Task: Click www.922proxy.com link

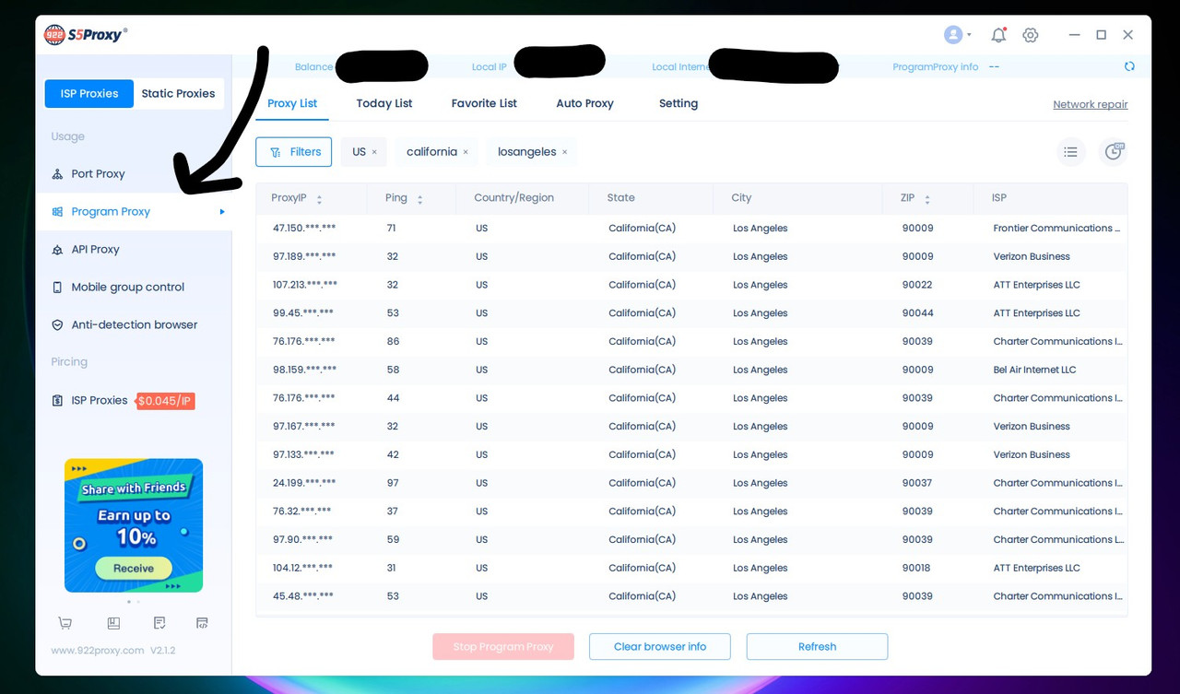Action: 98,650
